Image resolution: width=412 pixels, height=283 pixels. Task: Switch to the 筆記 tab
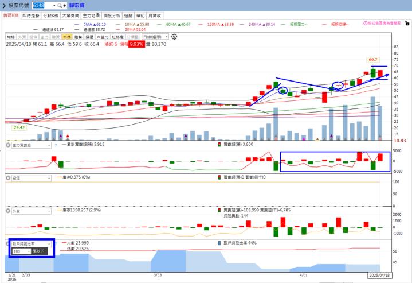pyautogui.click(x=140, y=15)
